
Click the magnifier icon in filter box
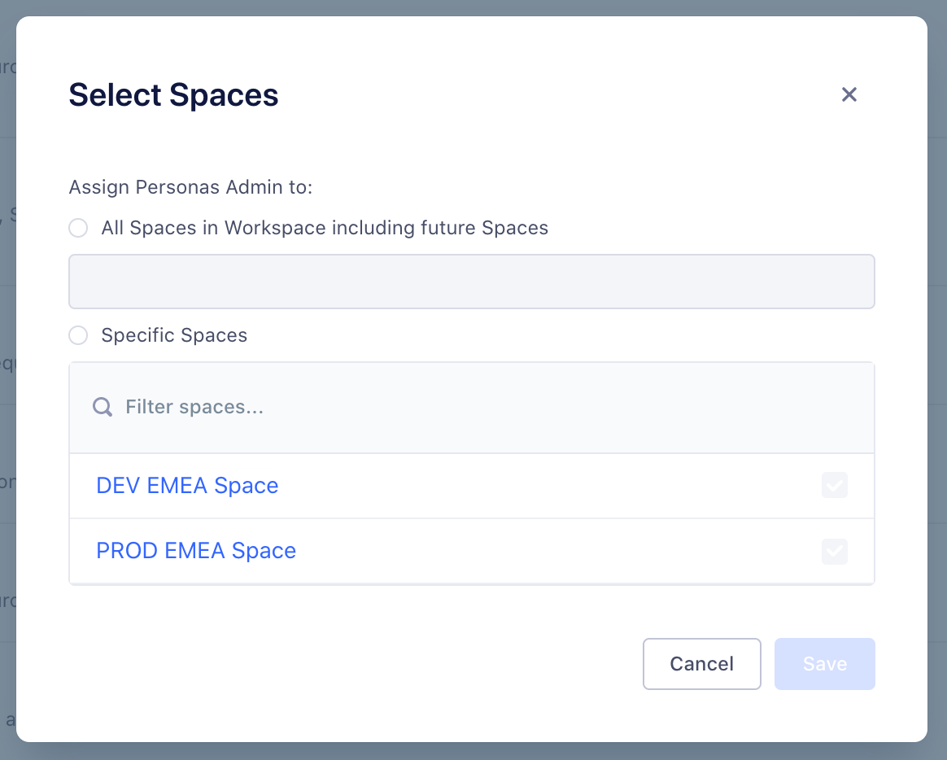point(103,407)
